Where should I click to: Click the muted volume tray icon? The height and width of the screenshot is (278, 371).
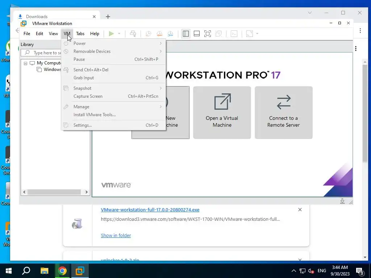[311, 271]
